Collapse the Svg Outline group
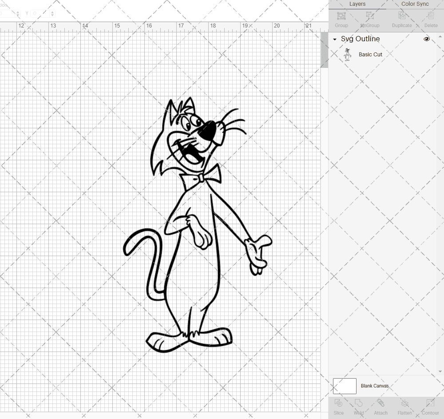 334,39
